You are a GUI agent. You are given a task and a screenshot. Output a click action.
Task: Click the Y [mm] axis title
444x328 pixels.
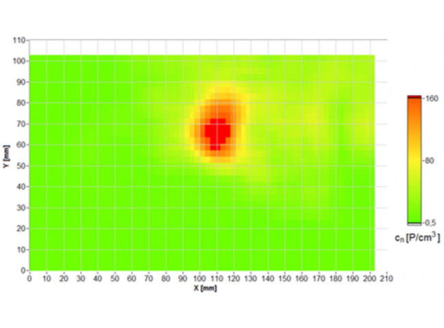[x=7, y=156]
